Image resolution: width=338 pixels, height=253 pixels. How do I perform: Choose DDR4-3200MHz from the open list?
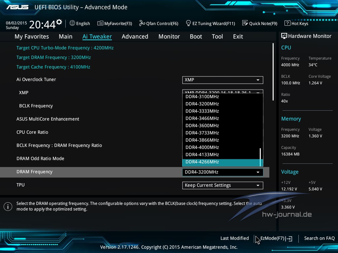pyautogui.click(x=221, y=104)
